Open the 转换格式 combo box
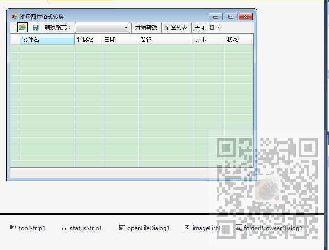The image size is (329, 250). click(x=102, y=27)
